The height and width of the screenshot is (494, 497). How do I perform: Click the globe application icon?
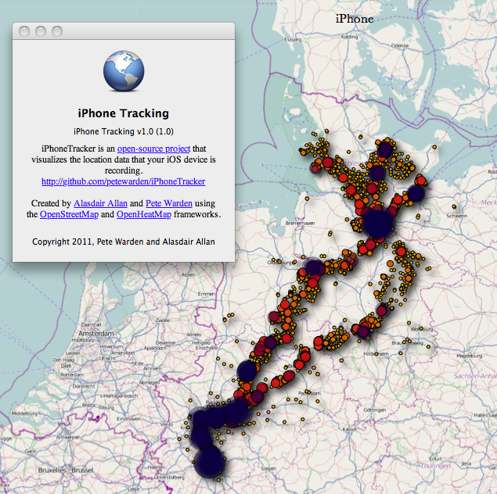tap(123, 72)
